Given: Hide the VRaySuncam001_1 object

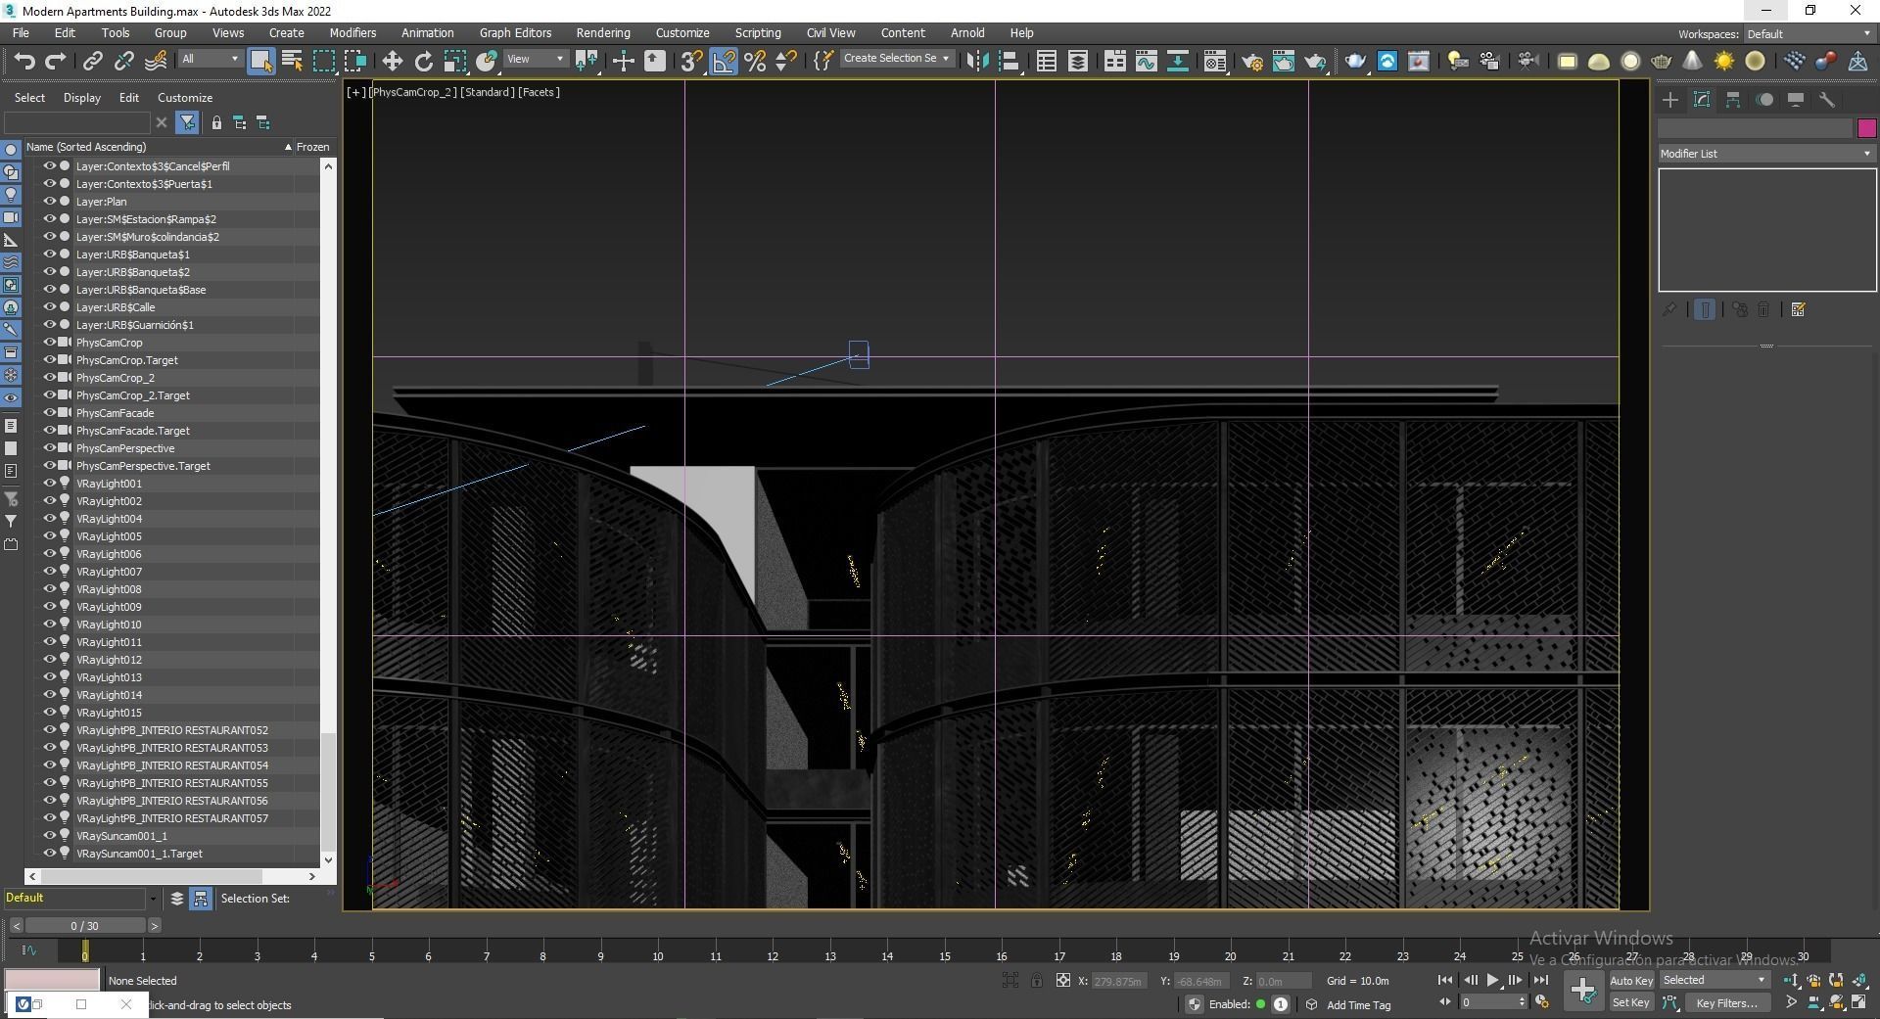Looking at the screenshot, I should coord(49,836).
